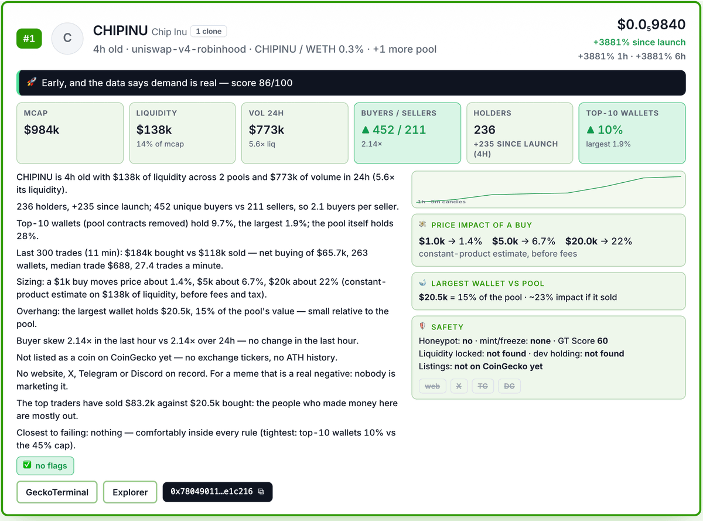Click the Buyer skew 2.14× paragraph
The height and width of the screenshot is (521, 703).
pos(187,340)
